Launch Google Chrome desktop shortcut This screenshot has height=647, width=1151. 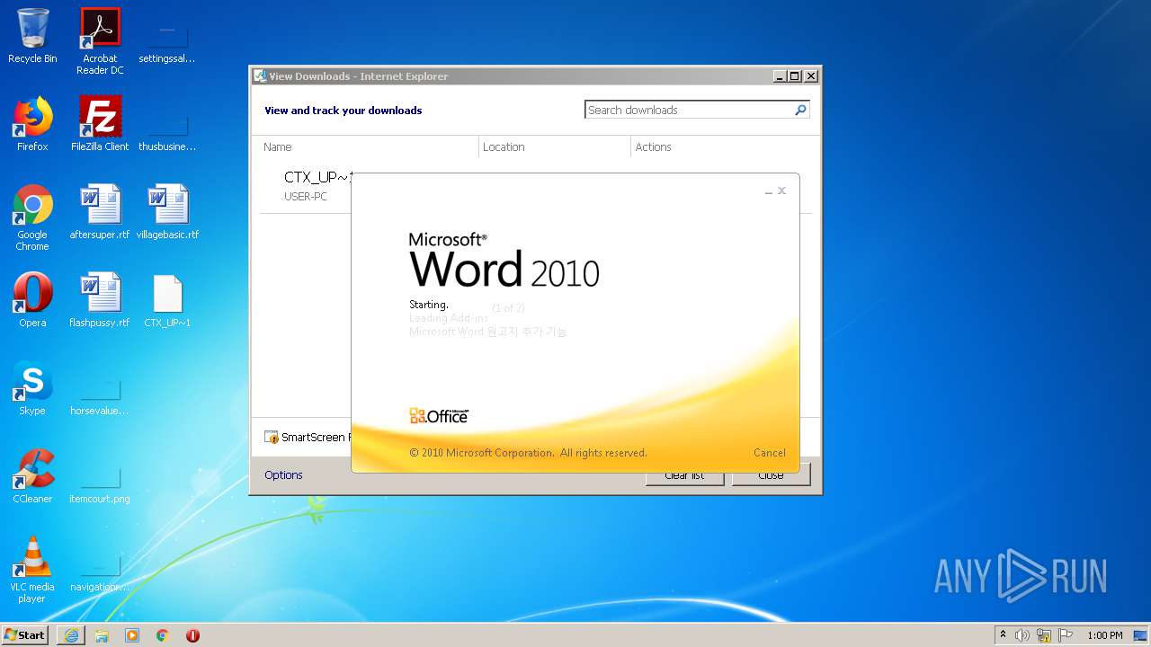(32, 217)
